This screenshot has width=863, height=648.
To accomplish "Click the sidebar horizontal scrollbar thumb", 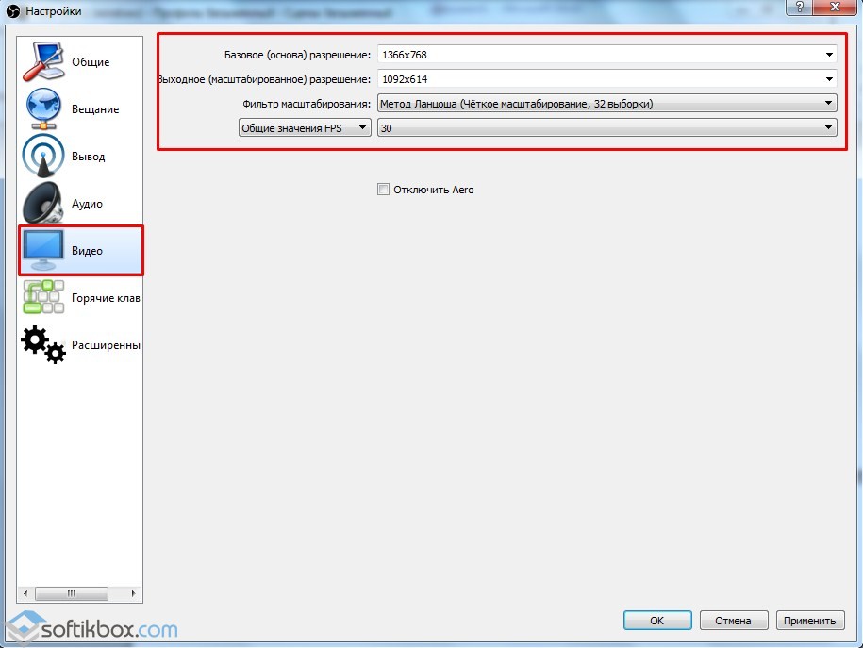I will click(x=70, y=593).
